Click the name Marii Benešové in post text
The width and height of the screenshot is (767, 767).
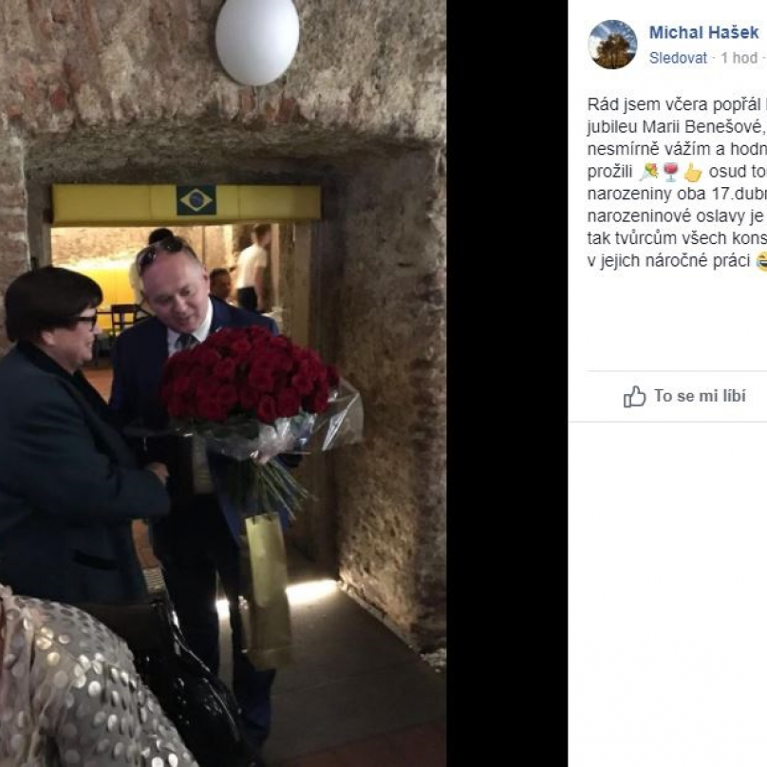pyautogui.click(x=702, y=126)
